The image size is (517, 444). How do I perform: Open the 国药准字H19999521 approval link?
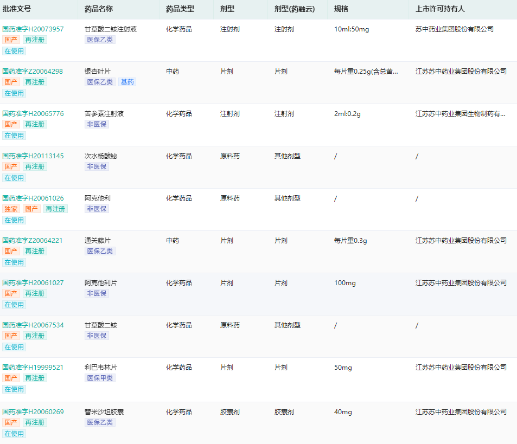(33, 367)
